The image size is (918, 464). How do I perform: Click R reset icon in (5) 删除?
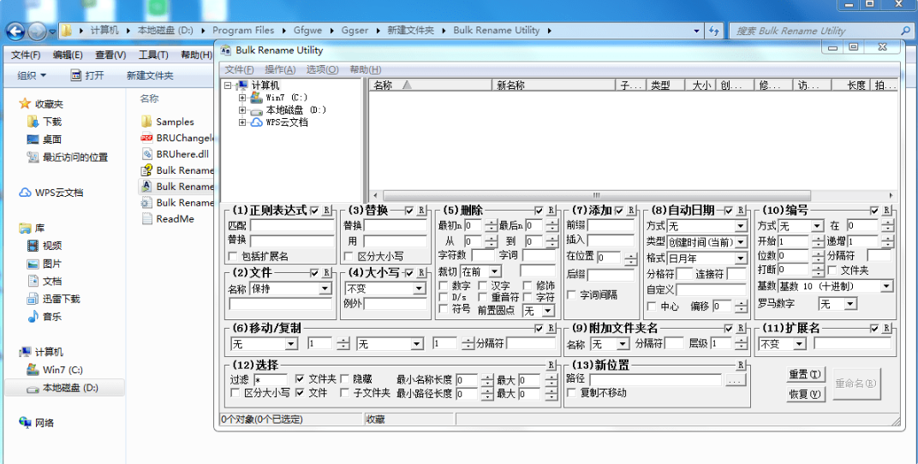point(551,211)
